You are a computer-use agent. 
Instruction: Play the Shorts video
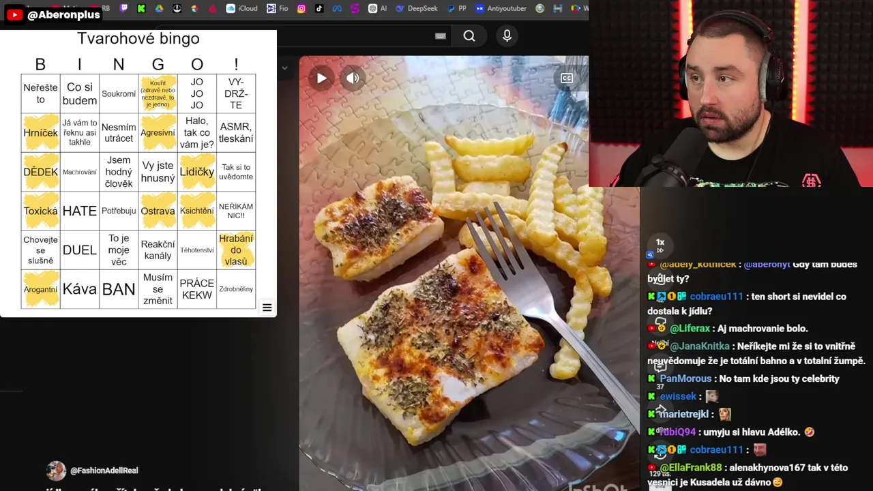click(321, 78)
